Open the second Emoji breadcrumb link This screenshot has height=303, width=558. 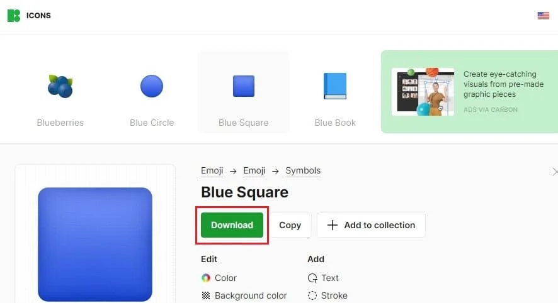pos(254,170)
